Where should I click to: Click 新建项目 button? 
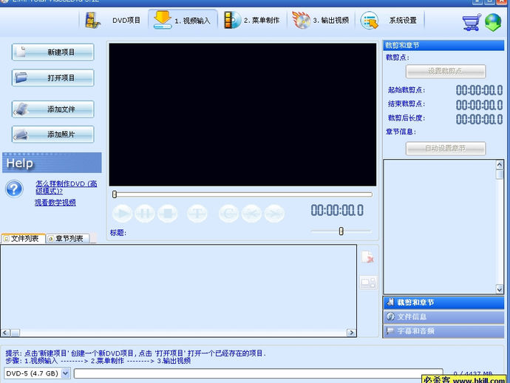[x=53, y=52]
